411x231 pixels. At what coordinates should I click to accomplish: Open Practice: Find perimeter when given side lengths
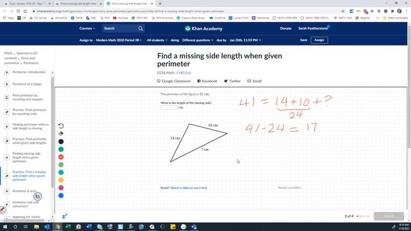tap(30, 141)
